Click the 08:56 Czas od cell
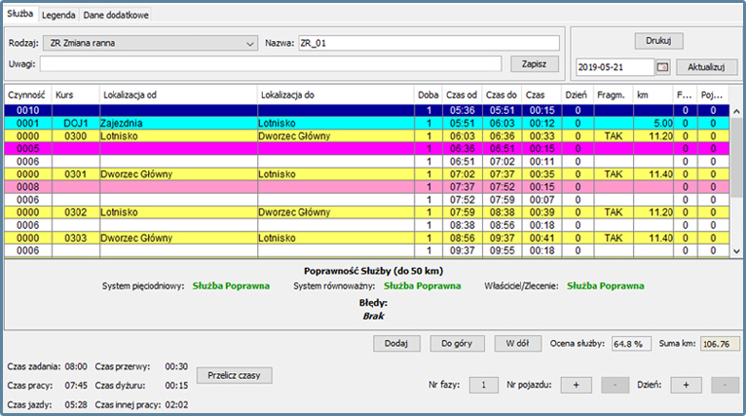The width and height of the screenshot is (746, 416). [462, 238]
